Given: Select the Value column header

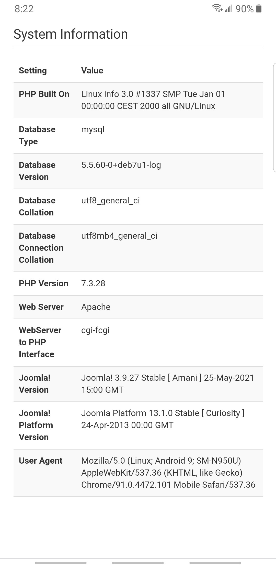Looking at the screenshot, I should point(92,71).
